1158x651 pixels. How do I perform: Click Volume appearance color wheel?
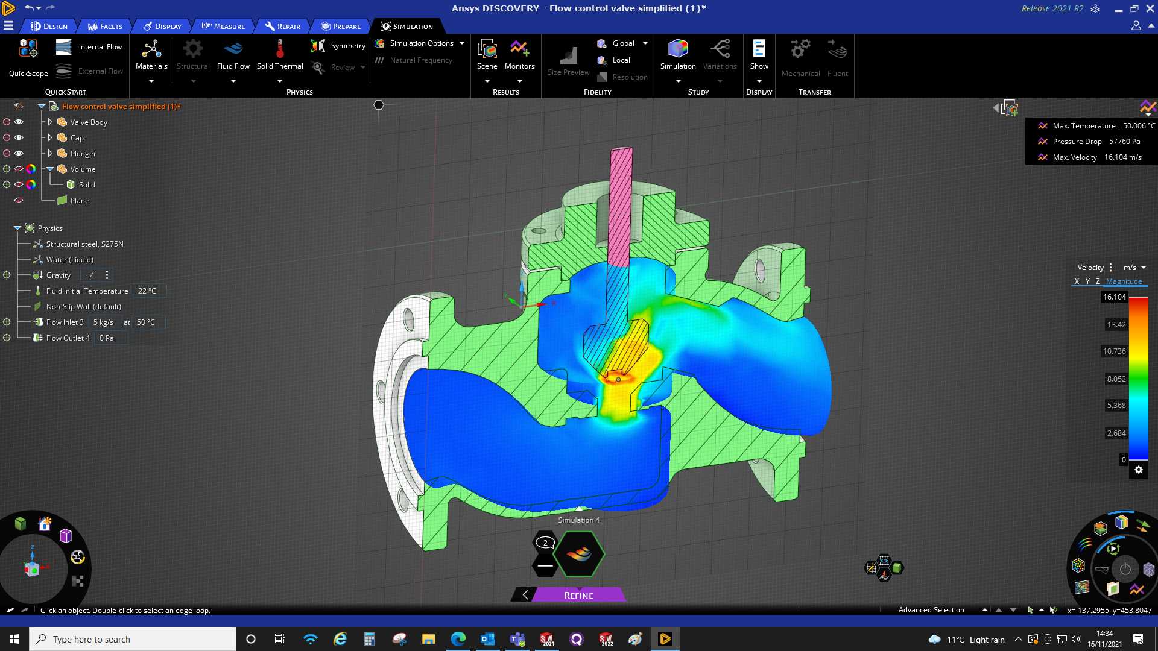click(31, 169)
